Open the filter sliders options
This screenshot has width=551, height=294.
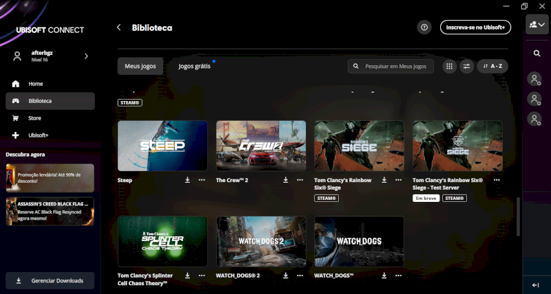point(466,67)
